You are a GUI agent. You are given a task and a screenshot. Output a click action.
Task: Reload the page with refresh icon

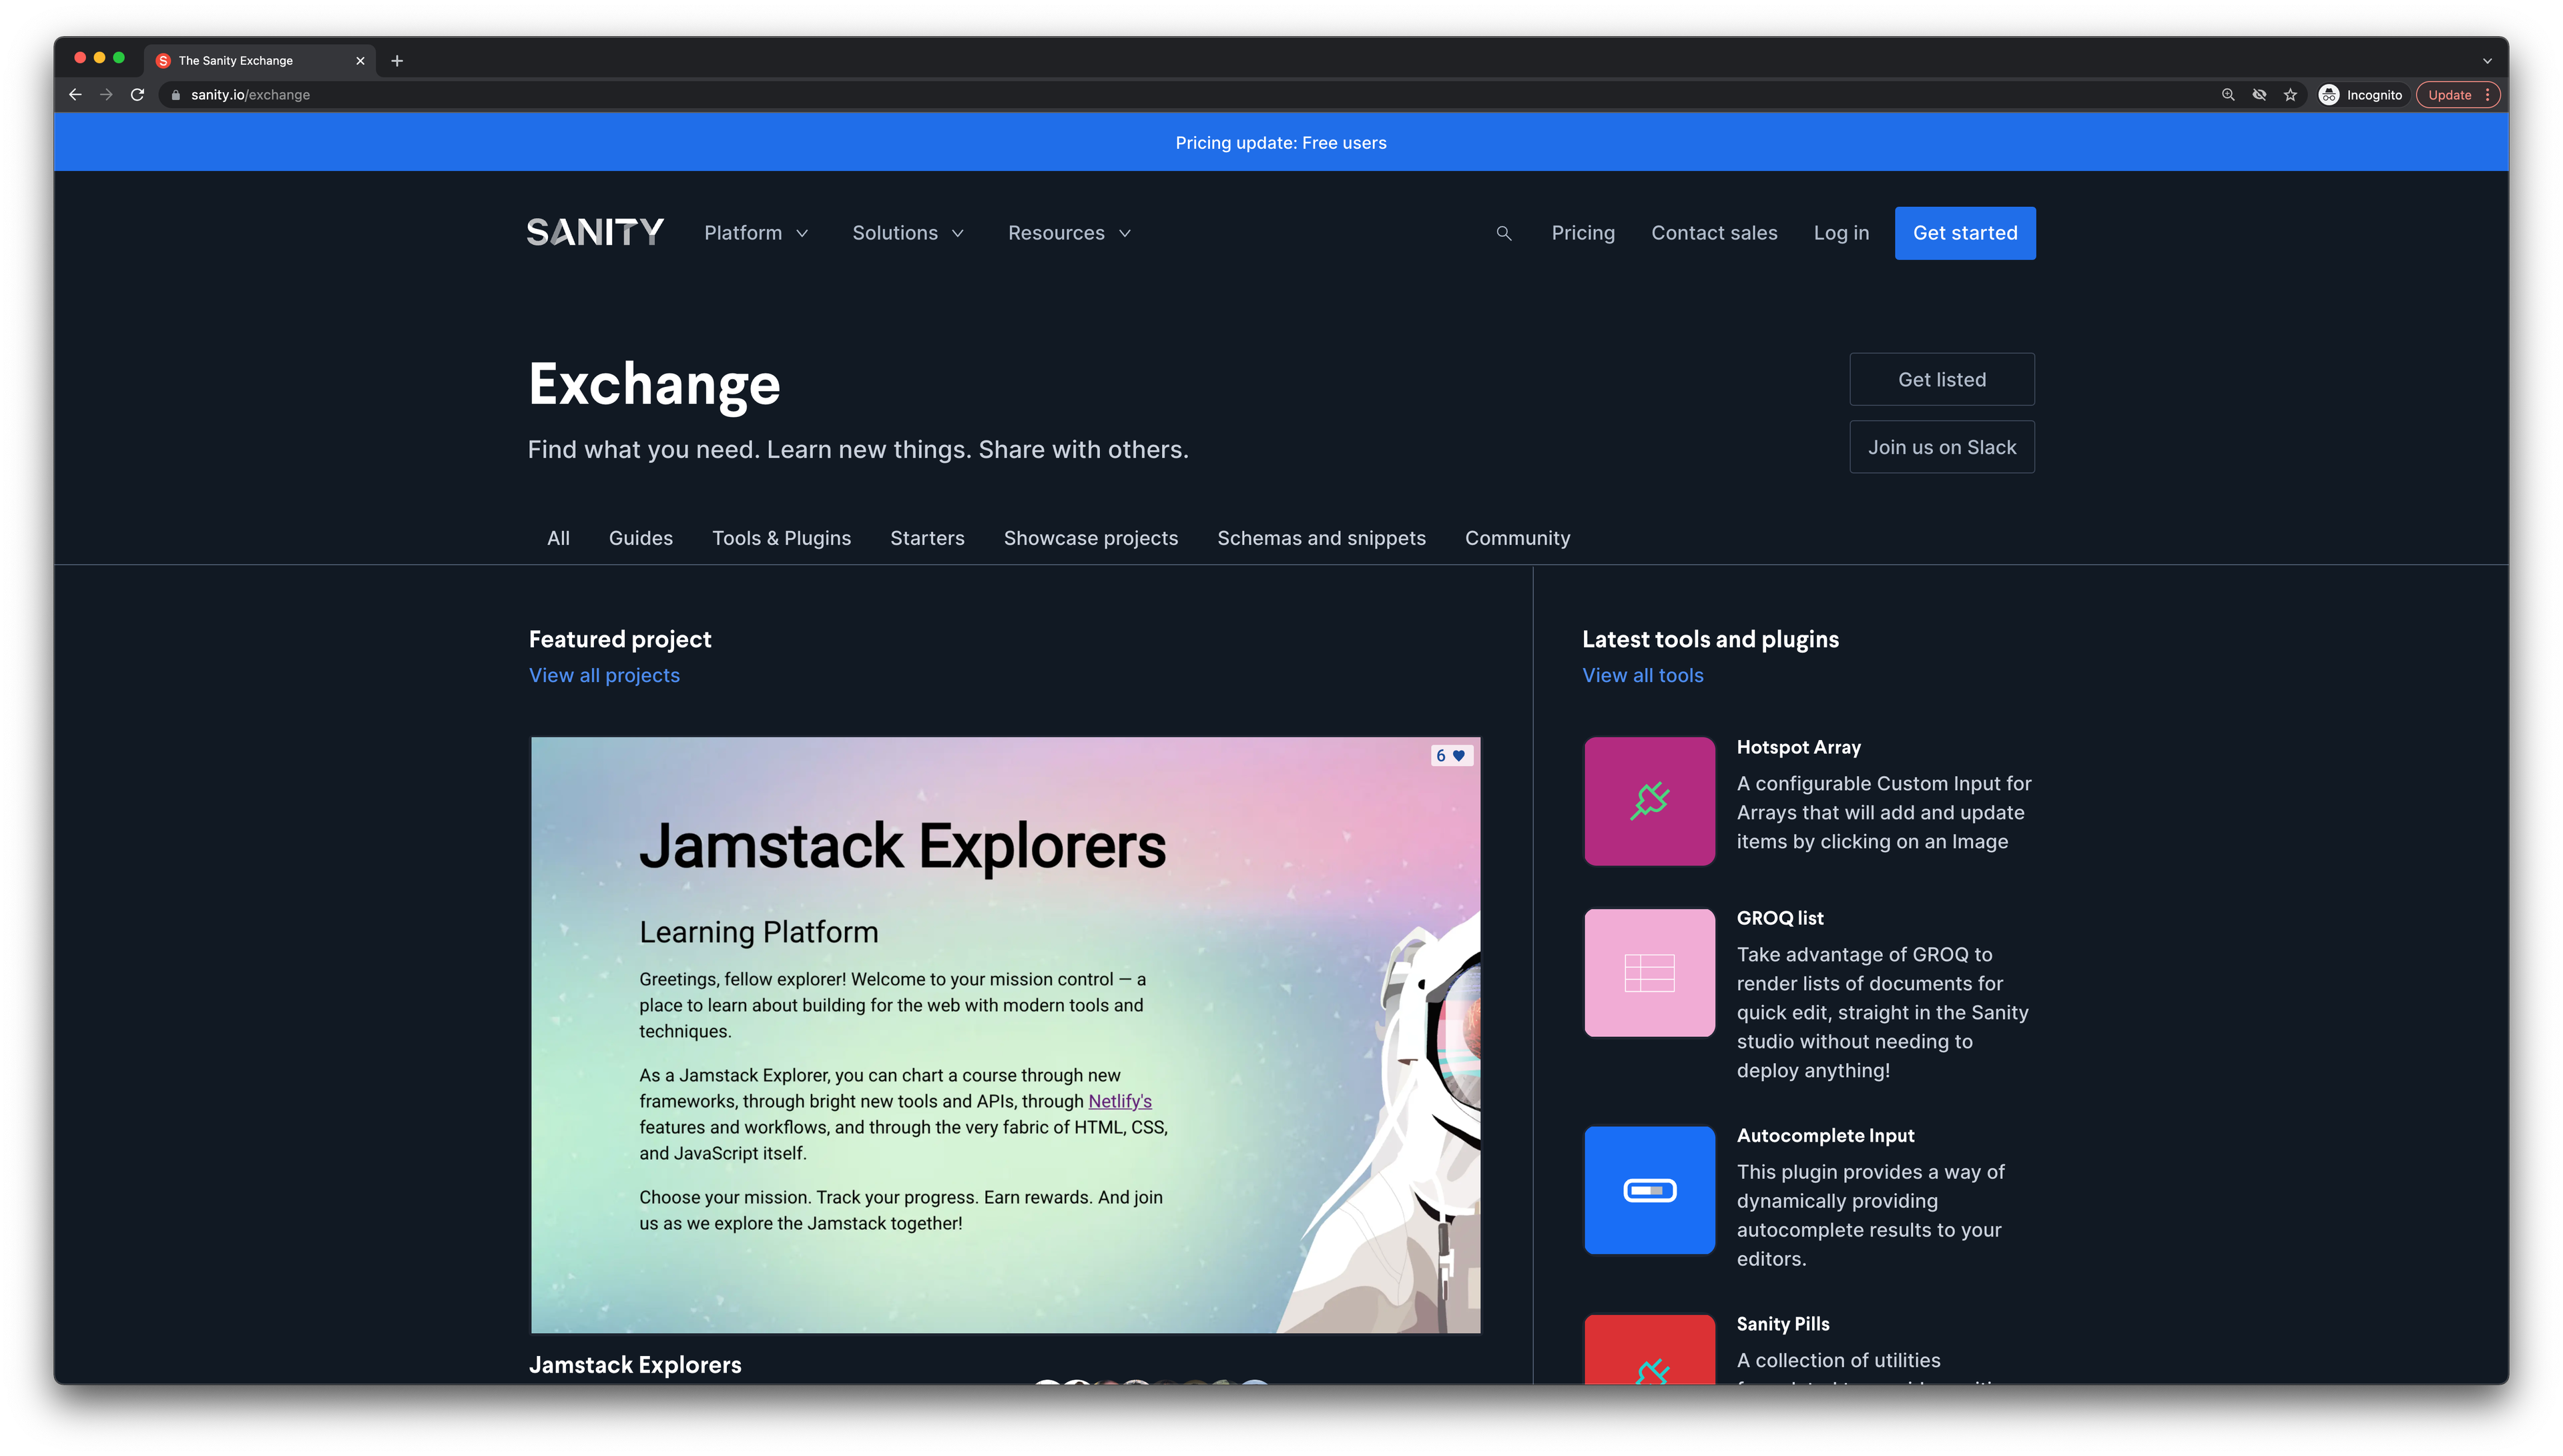[x=138, y=95]
